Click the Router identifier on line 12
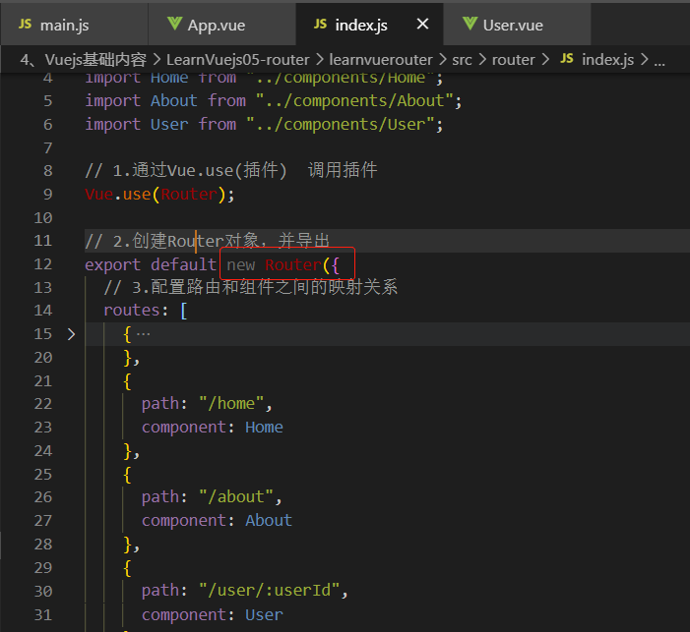This screenshot has height=632, width=690. point(293,265)
